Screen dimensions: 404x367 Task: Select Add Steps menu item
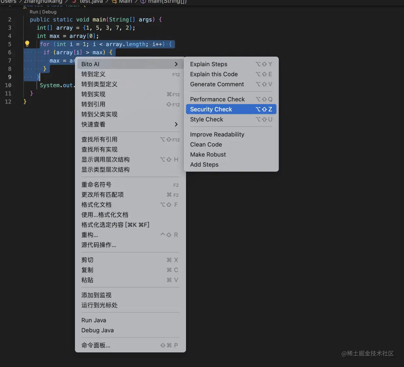tap(231, 165)
